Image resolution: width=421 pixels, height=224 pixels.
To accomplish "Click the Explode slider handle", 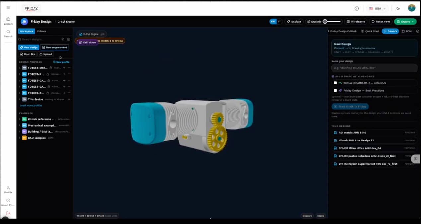I will (x=325, y=22).
